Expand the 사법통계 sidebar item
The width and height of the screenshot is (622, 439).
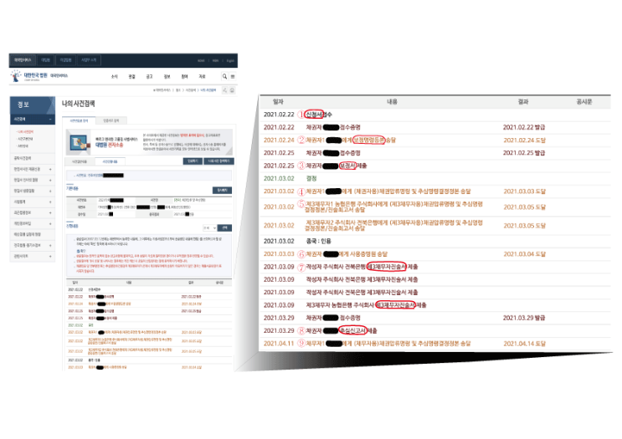(33, 202)
